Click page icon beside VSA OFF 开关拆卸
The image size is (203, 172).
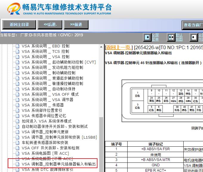[x=18, y=148]
